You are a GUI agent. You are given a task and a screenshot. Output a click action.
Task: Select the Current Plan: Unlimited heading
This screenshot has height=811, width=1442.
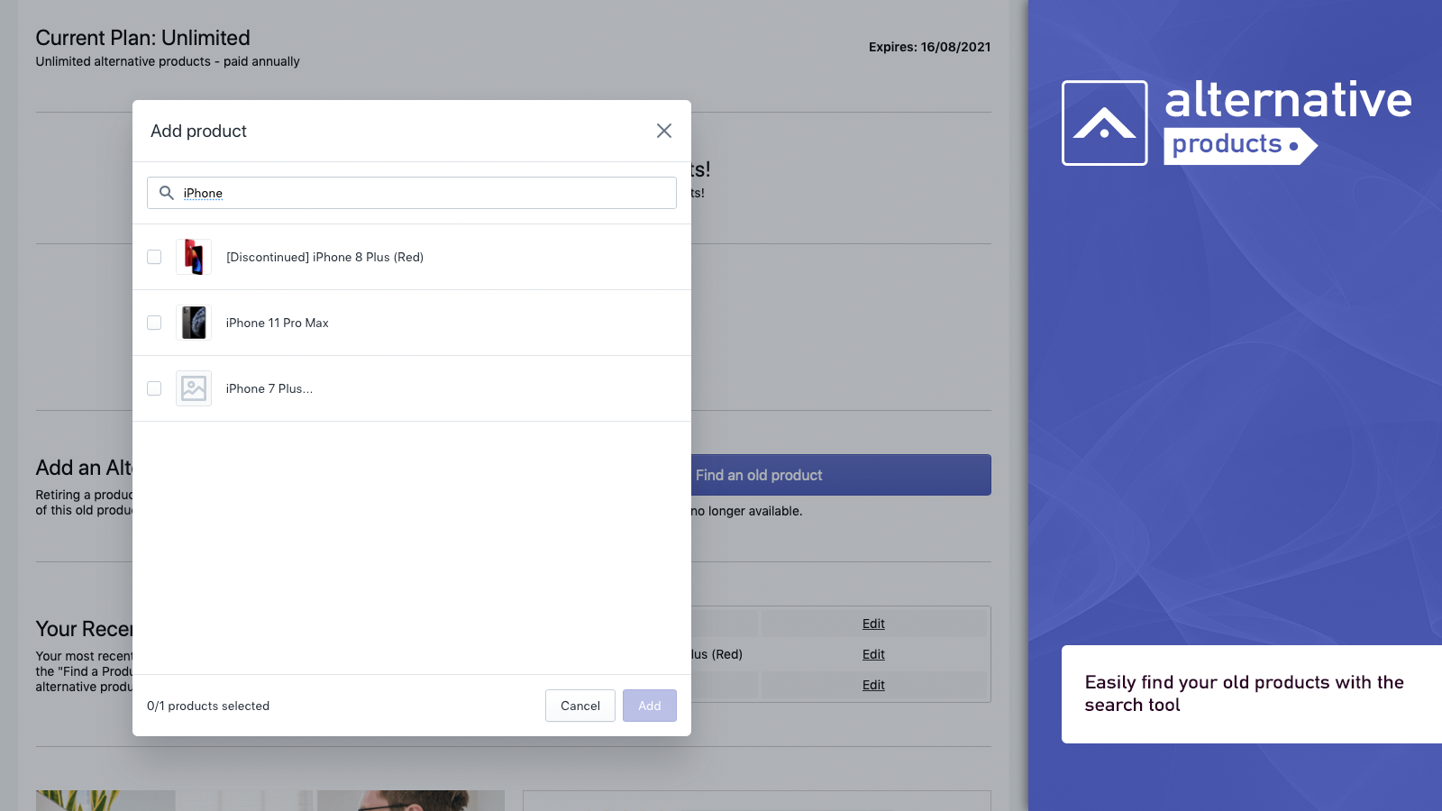tap(141, 38)
